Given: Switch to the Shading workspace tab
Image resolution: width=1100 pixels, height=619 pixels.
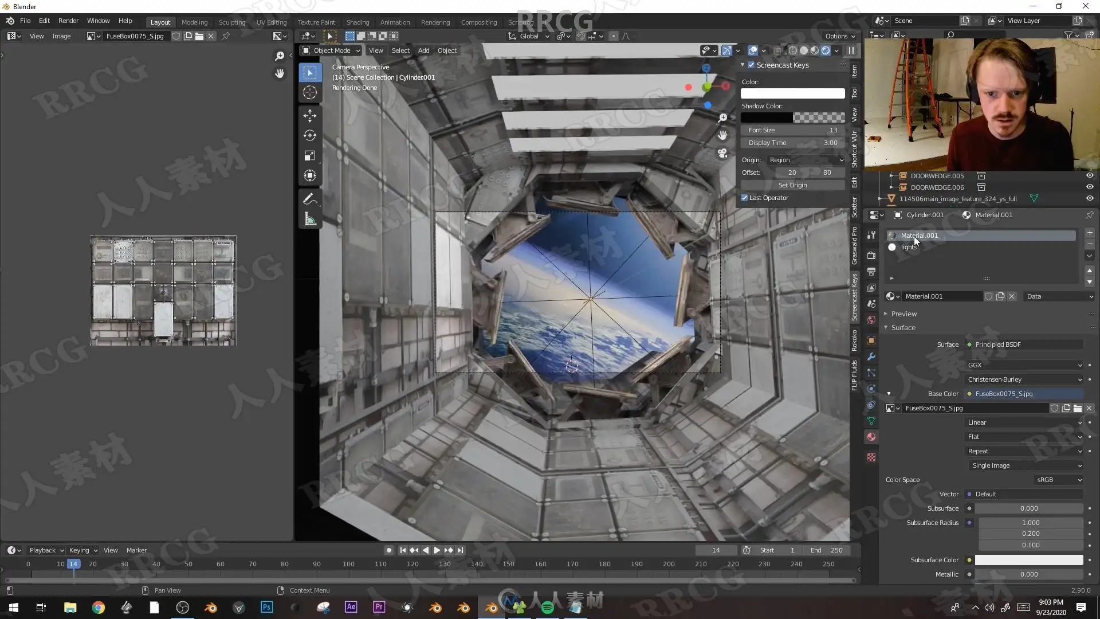Looking at the screenshot, I should [x=357, y=22].
